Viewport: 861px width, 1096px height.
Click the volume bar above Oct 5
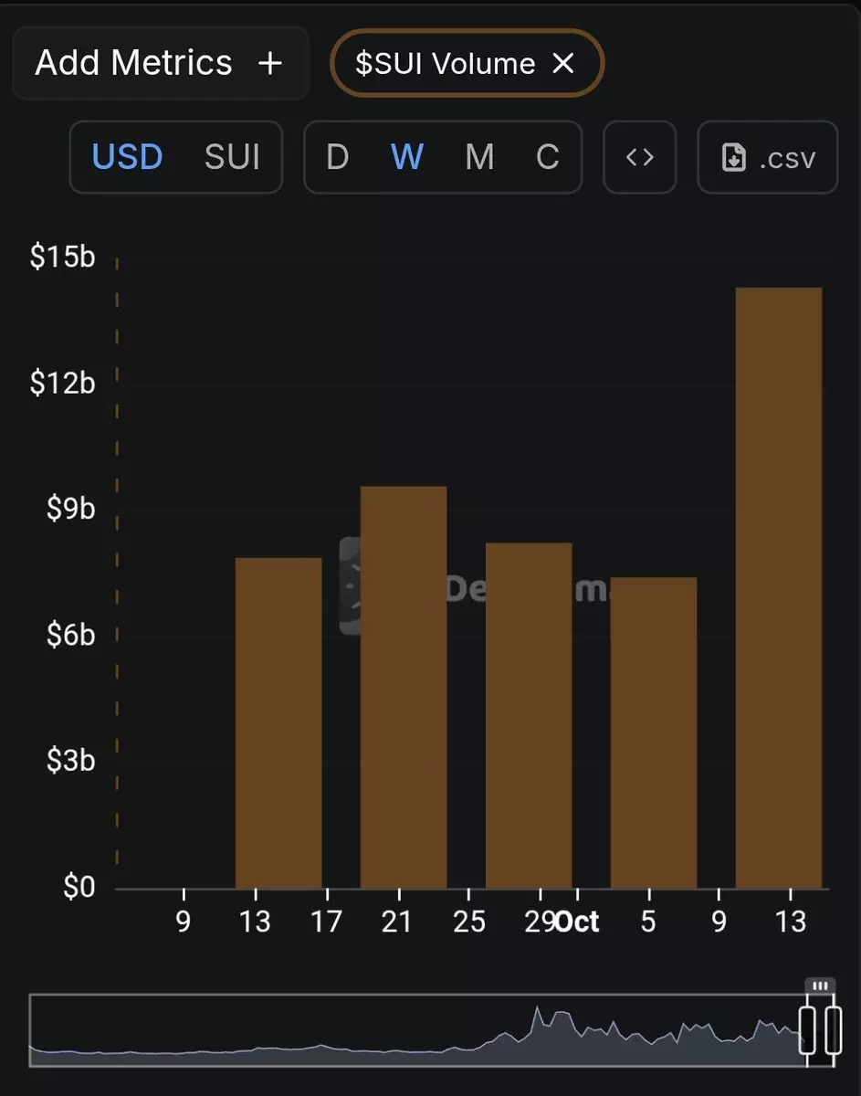(x=654, y=732)
